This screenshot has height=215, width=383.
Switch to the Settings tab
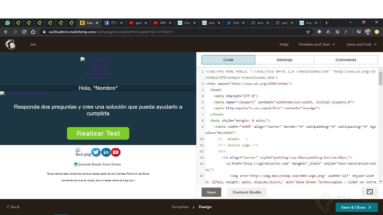coord(284,60)
